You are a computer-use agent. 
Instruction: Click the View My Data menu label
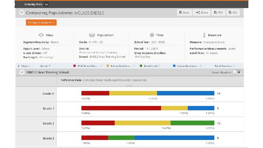(x=33, y=4)
